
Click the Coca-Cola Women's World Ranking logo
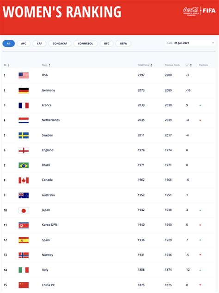click(x=191, y=11)
